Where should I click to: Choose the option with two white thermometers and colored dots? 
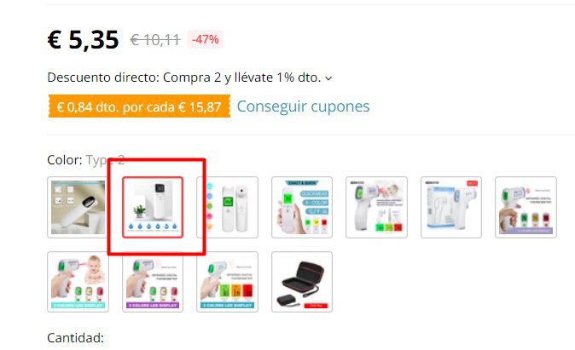(228, 207)
